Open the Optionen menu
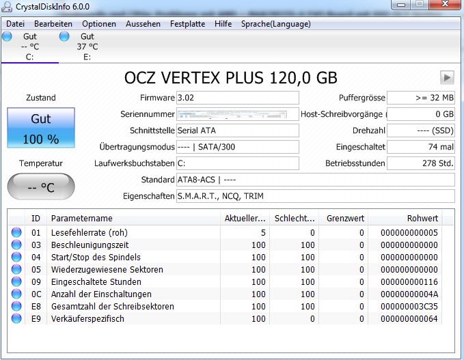464x360 pixels. 99,24
